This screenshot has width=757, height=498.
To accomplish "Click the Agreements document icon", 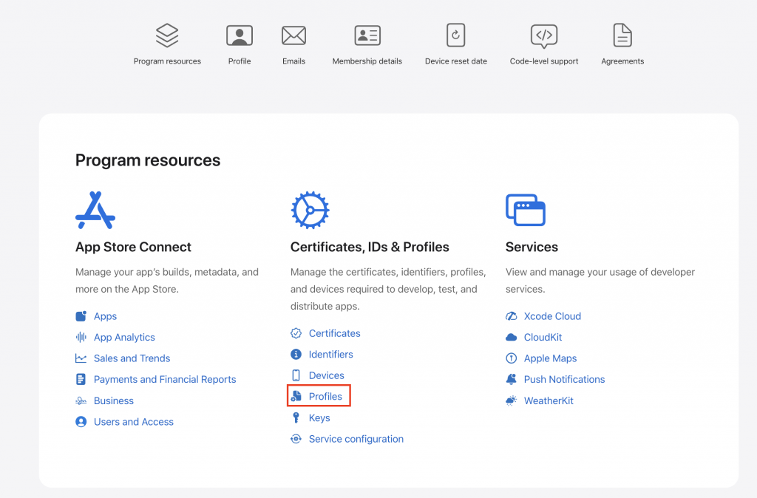I will 622,35.
